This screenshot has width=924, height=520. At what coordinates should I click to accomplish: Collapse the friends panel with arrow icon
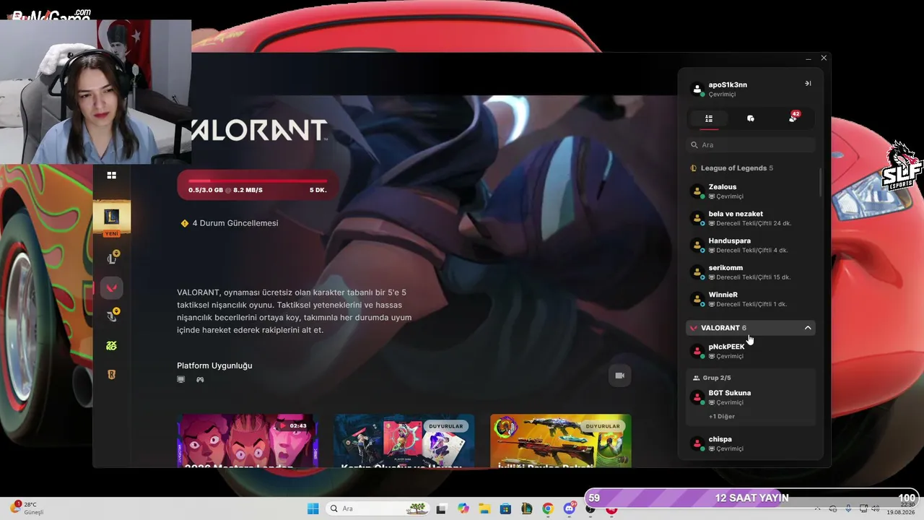(x=808, y=84)
